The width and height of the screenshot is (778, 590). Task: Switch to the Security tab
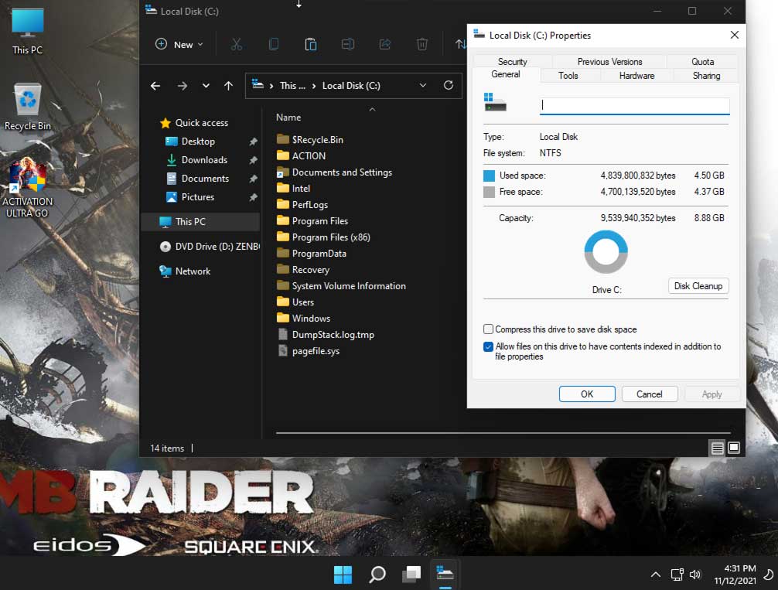pos(513,62)
